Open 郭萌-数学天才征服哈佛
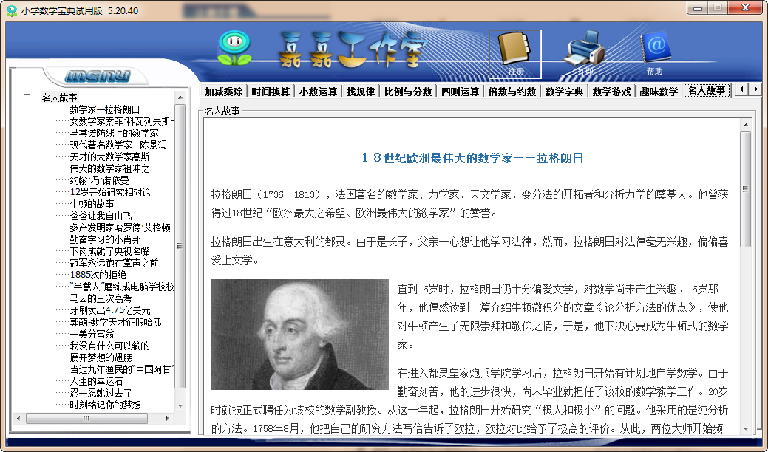Screen dimensions: 768x452 [x=115, y=322]
